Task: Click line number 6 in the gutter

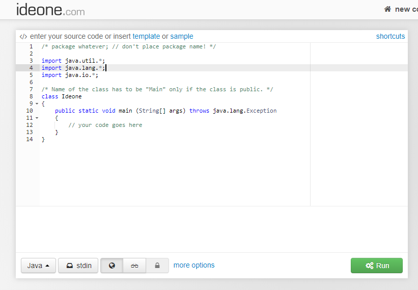Action: click(31, 82)
